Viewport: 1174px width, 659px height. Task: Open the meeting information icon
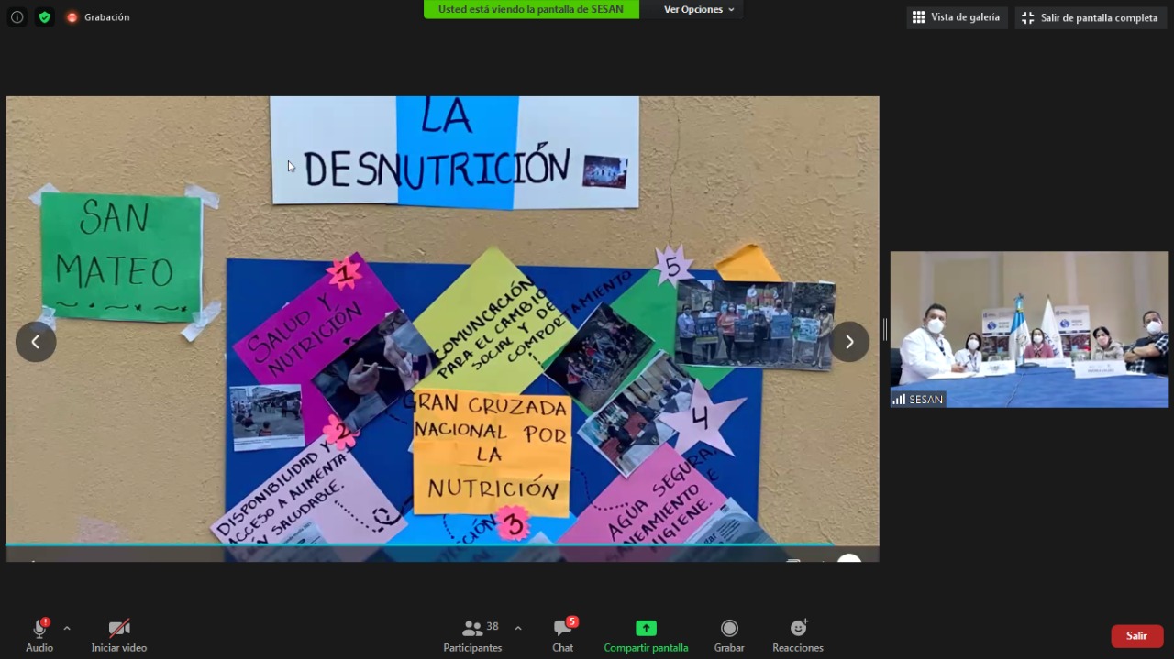click(17, 17)
